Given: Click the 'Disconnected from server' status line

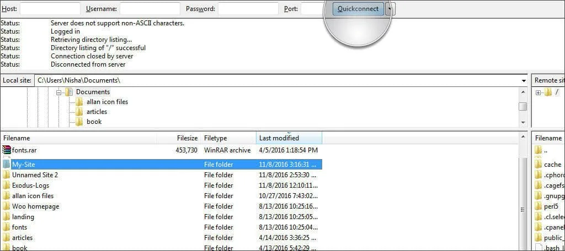Looking at the screenshot, I should [88, 64].
